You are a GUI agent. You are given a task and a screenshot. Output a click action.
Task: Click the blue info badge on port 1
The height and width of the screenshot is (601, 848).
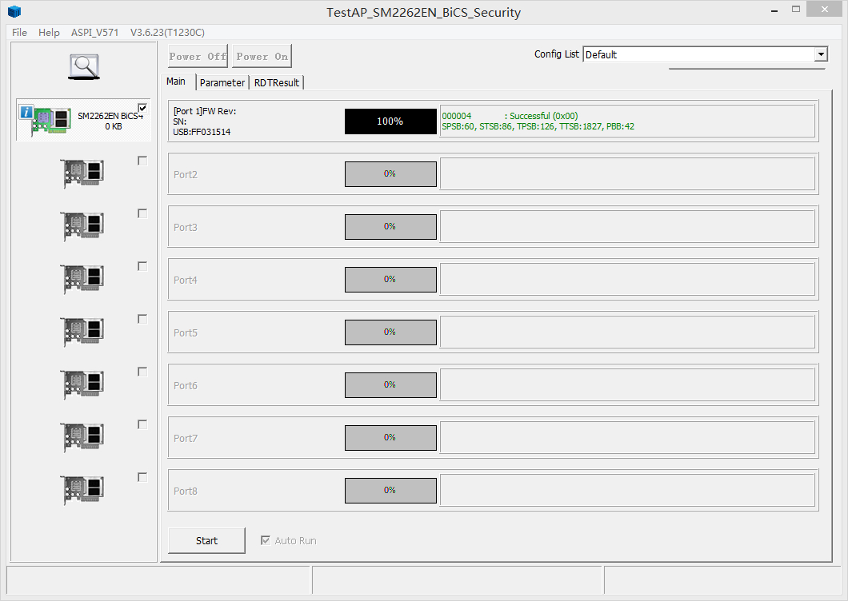tap(26, 113)
